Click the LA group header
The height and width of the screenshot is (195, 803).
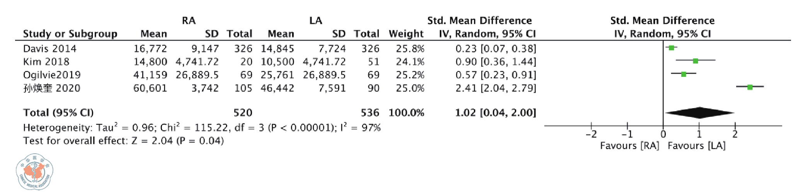(315, 20)
